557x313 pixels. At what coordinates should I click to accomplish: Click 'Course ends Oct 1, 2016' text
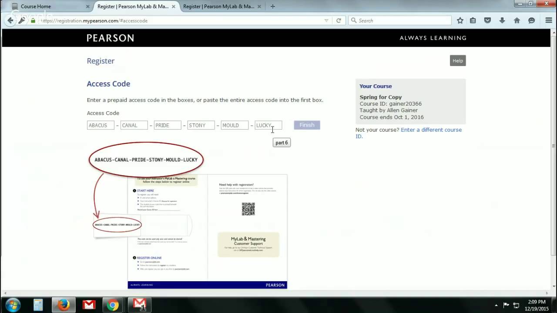coord(391,117)
